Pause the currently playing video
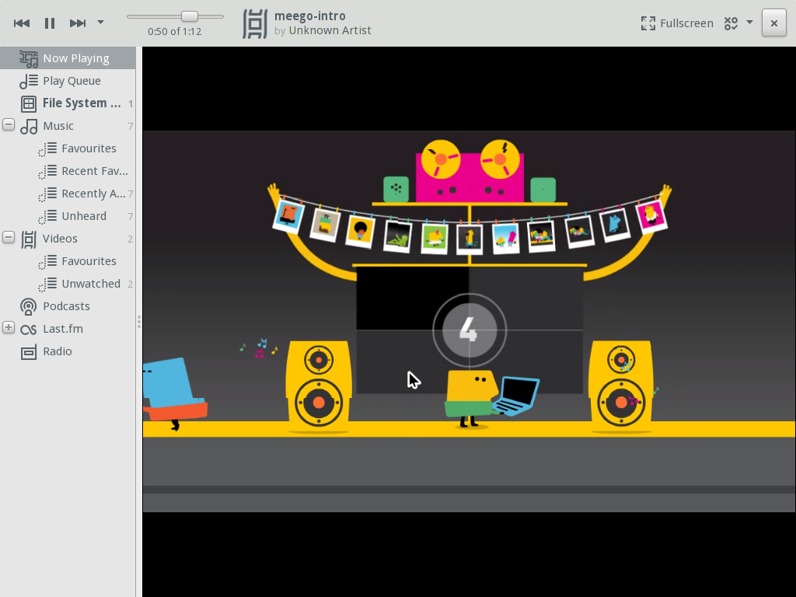 pos(50,23)
